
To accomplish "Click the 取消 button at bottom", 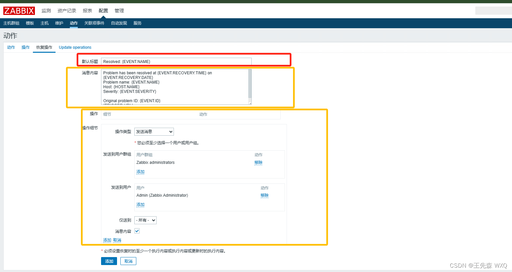I will [x=128, y=261].
